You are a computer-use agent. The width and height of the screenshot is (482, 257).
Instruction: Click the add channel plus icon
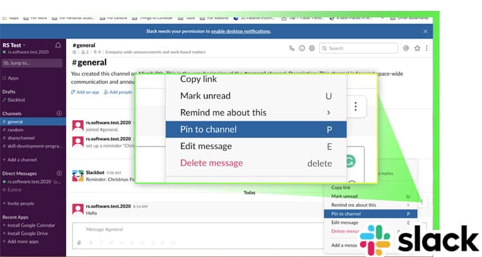click(59, 113)
